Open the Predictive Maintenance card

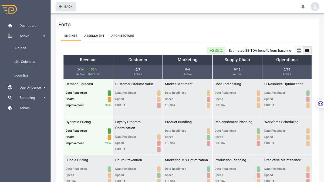[x=287, y=169]
